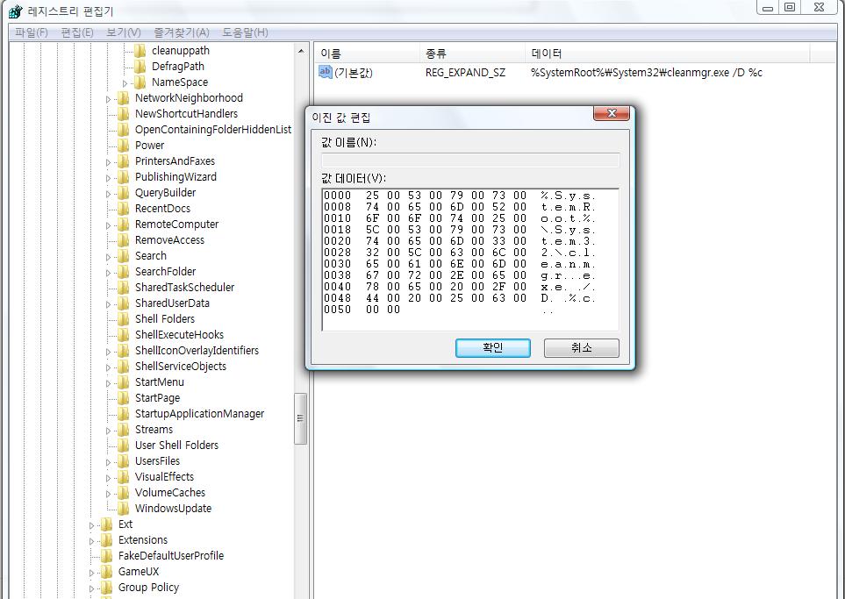The image size is (845, 599).
Task: Click the PrintersAndFaxes folder icon
Action: (124, 161)
